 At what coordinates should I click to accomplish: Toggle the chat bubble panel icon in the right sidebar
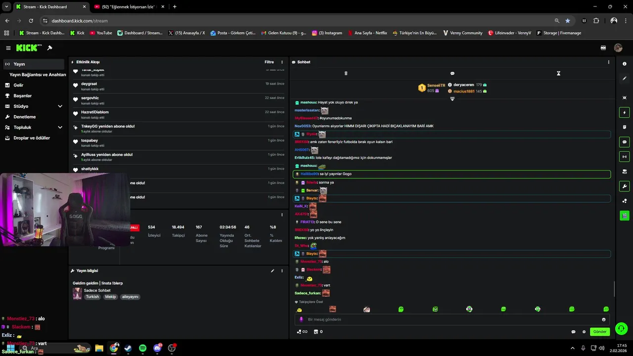point(625,142)
